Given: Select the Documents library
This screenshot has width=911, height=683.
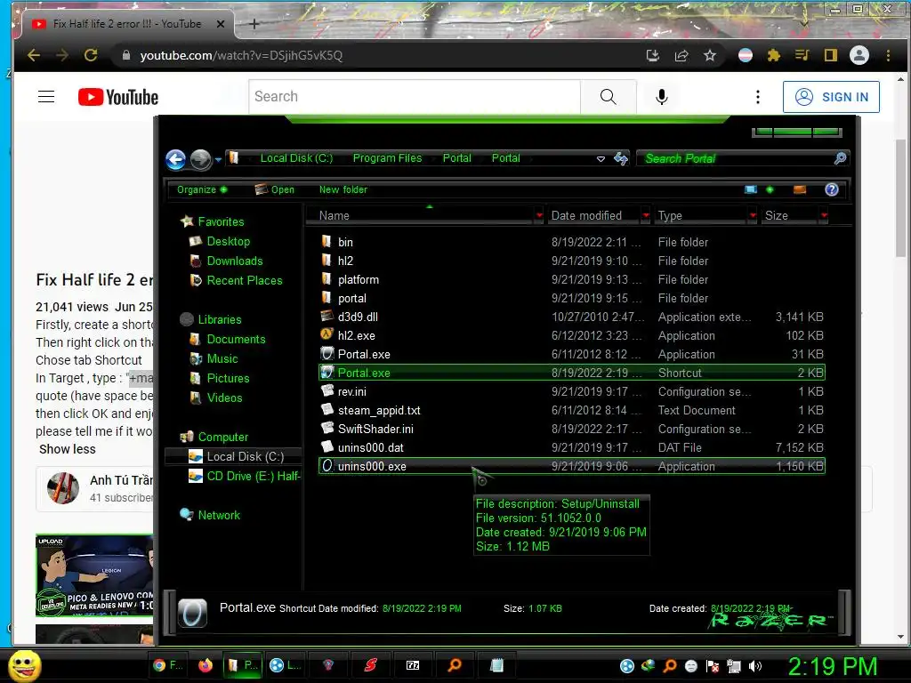Looking at the screenshot, I should tap(236, 339).
